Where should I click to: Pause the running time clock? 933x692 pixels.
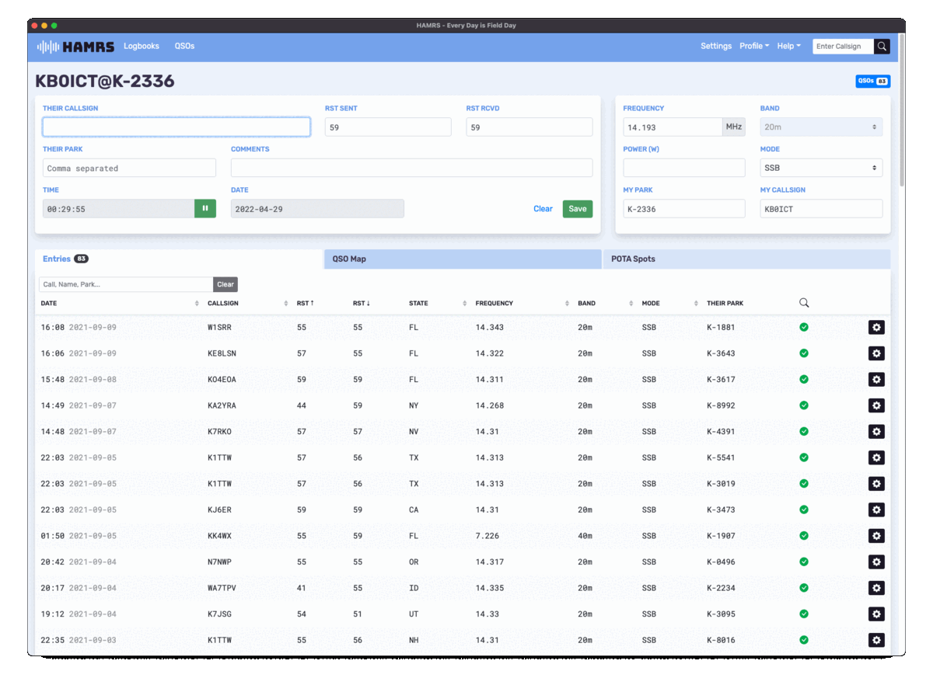[x=205, y=209]
